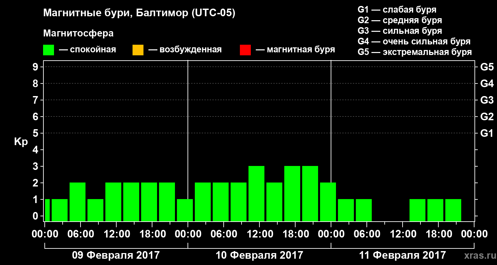Click the Kp 3 bar at 12:00 on 10 Февраля
Viewport: 497px width, 265px height.
pyautogui.click(x=256, y=193)
